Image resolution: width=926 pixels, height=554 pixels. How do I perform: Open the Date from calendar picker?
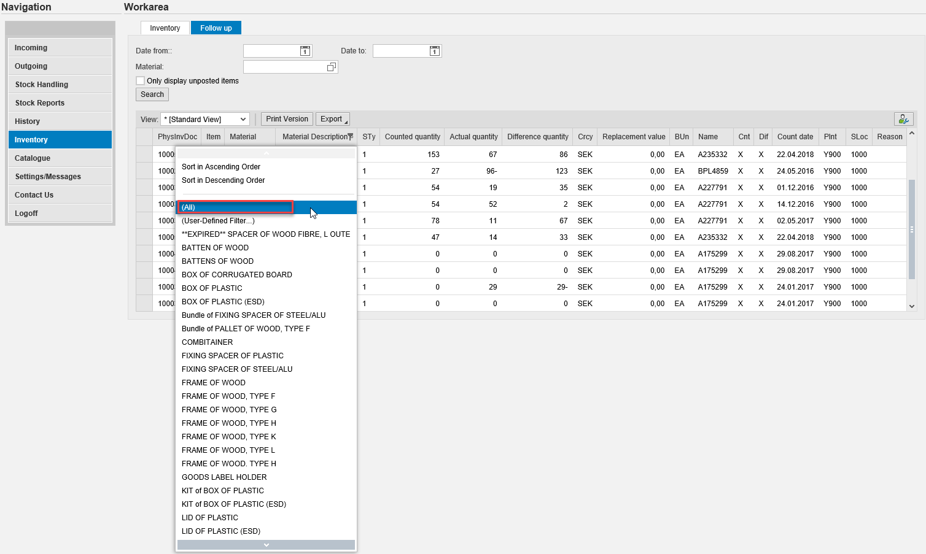(x=305, y=51)
